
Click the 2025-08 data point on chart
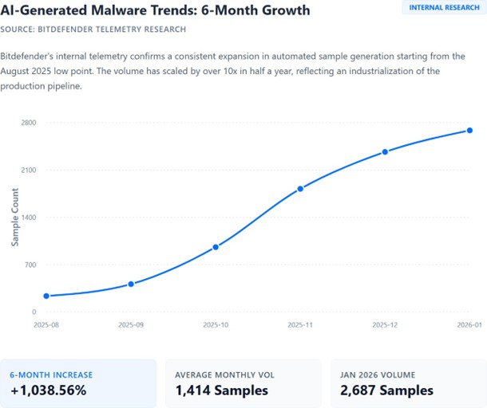(46, 296)
